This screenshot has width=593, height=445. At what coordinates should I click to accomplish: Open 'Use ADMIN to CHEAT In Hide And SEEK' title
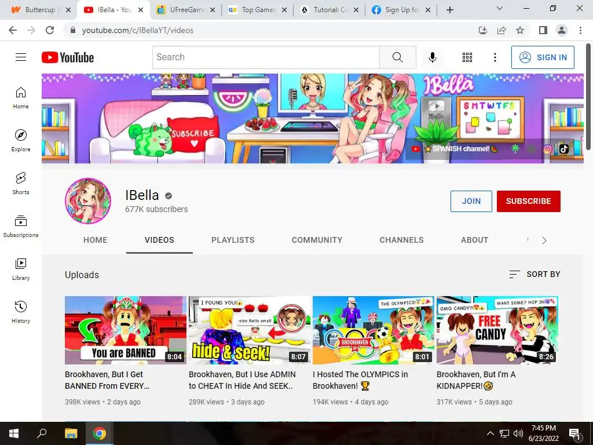coord(242,380)
